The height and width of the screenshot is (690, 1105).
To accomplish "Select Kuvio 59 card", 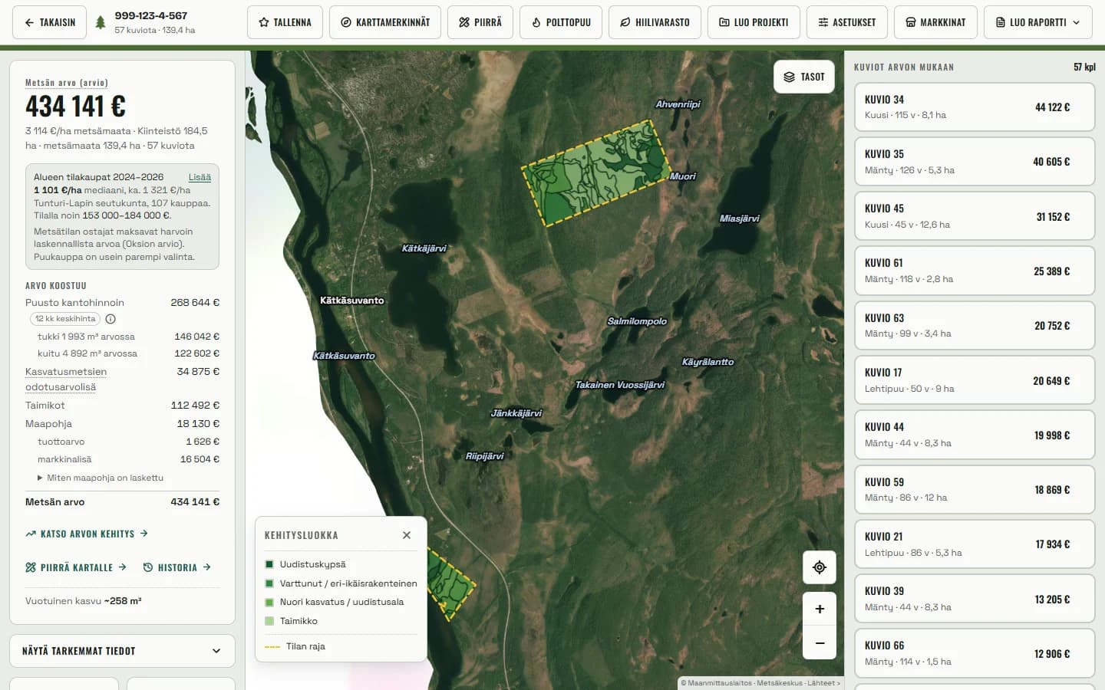I will (x=975, y=490).
